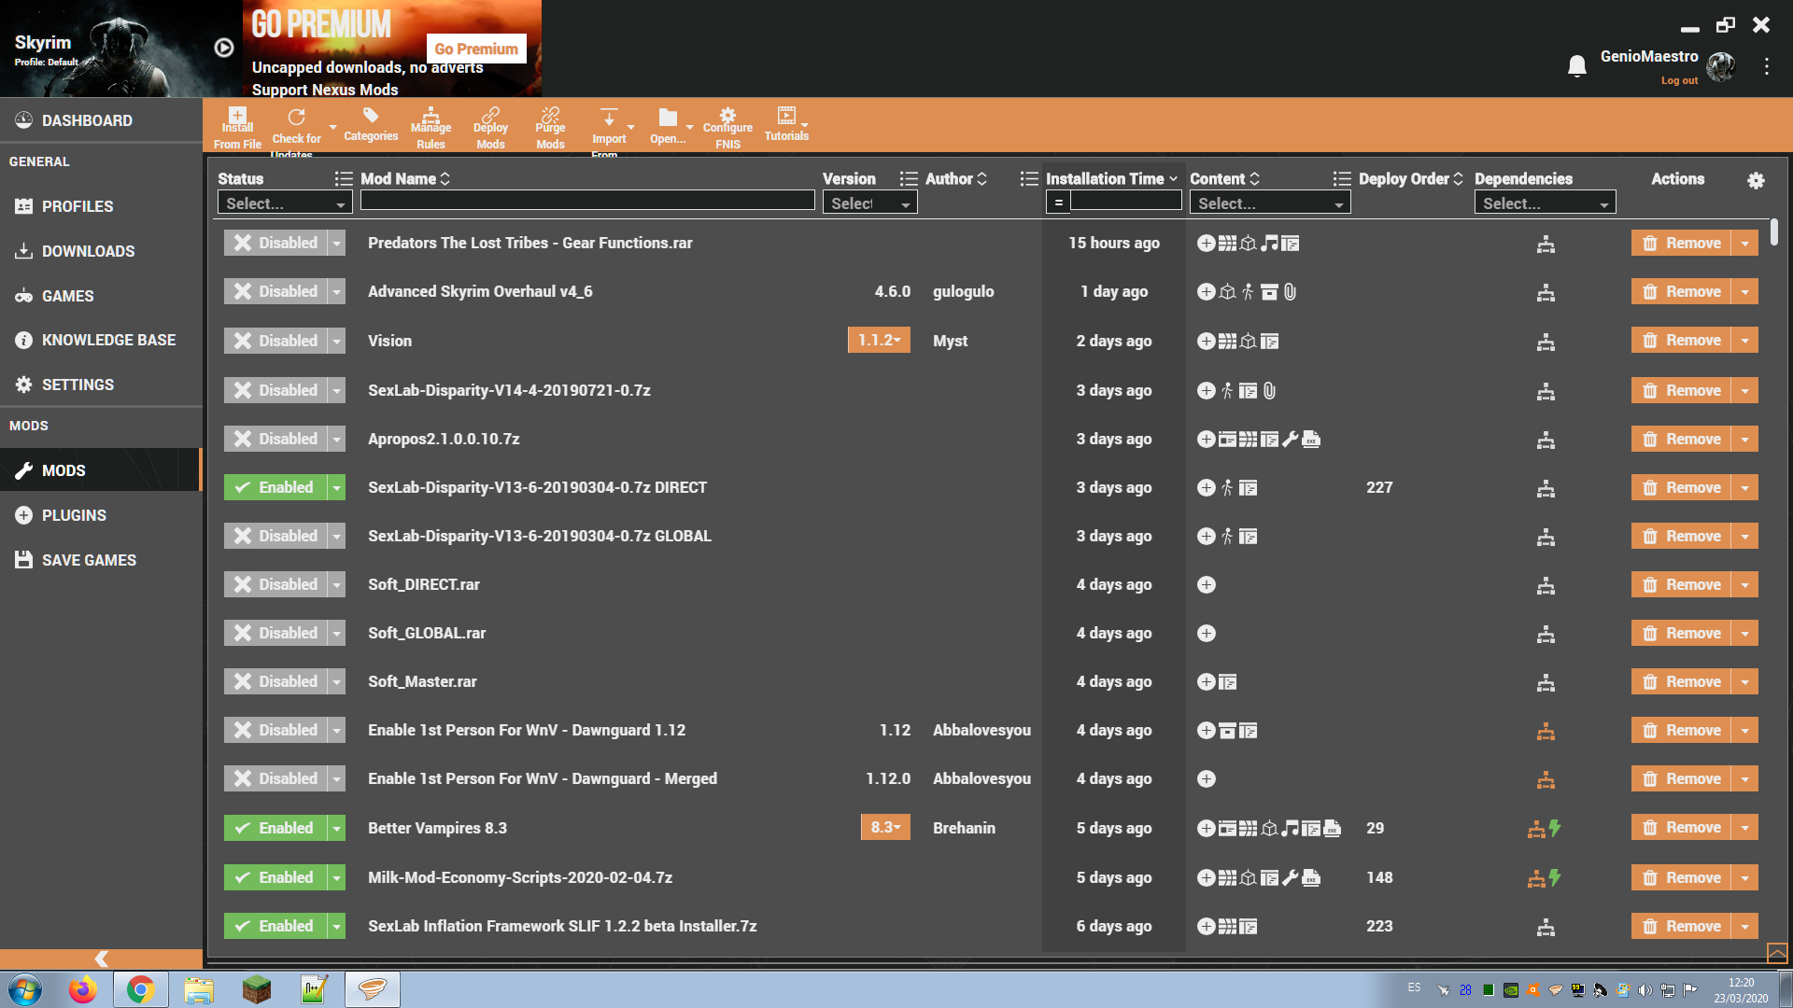Viewport: 1793px width, 1008px height.
Task: Open the Tutorials toolbar icon
Action: [x=786, y=116]
